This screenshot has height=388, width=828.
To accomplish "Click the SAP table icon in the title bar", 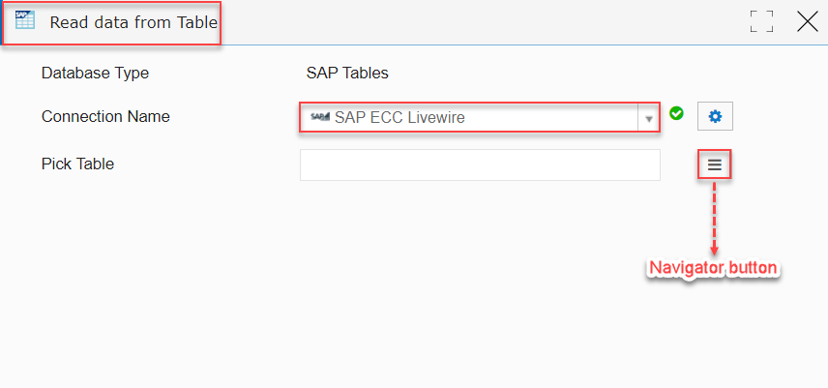I will (x=25, y=19).
